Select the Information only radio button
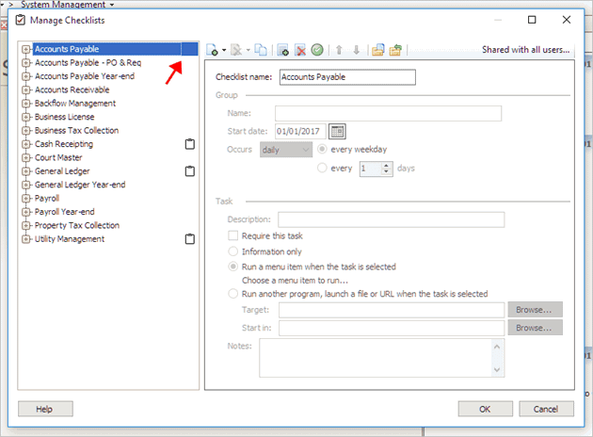 pyautogui.click(x=233, y=251)
